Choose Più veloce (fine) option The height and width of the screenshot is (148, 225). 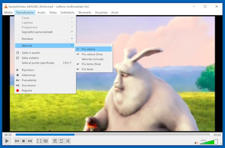pos(93,54)
